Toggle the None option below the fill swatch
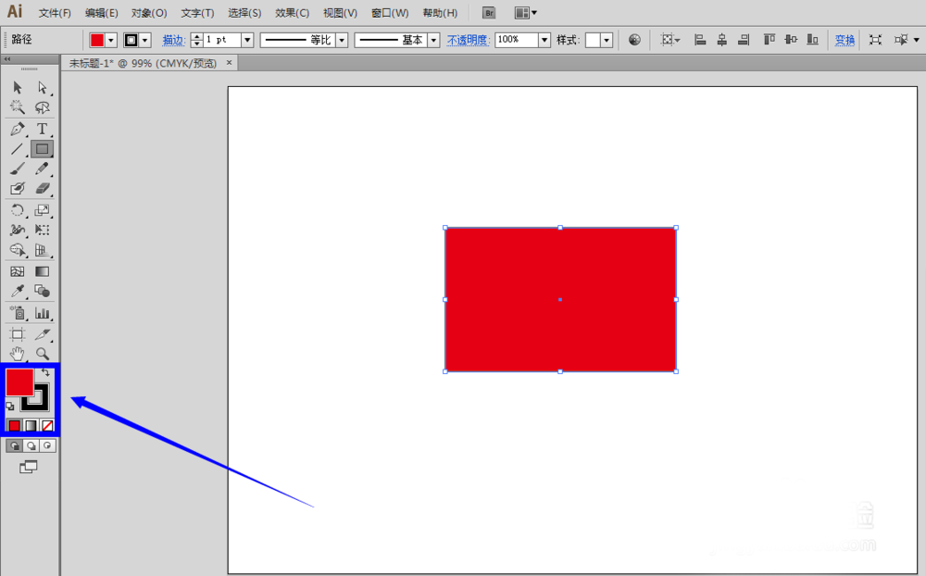 [47, 425]
